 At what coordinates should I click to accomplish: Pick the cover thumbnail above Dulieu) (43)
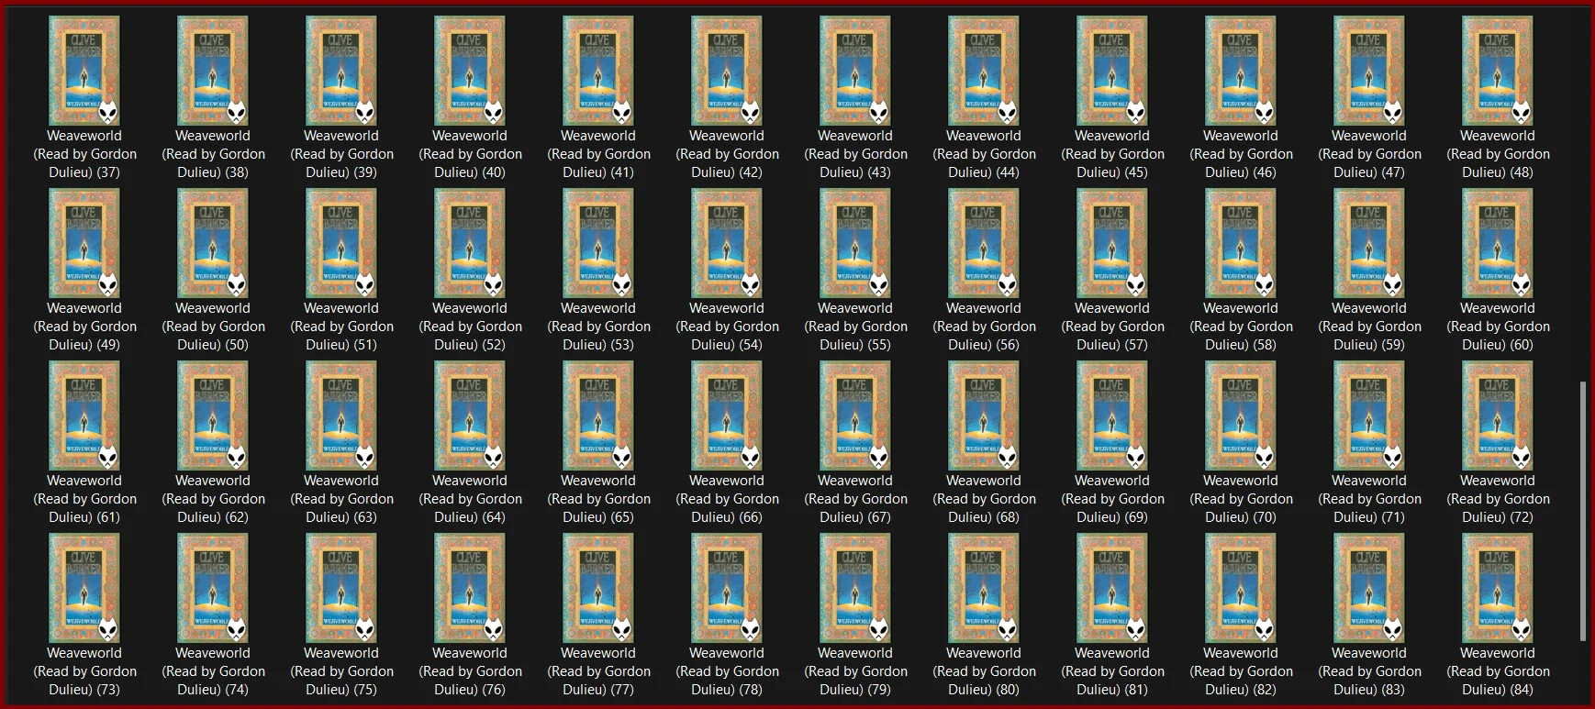tap(855, 71)
